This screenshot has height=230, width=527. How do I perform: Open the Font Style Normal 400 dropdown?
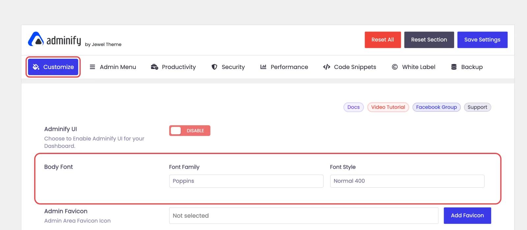tap(407, 181)
